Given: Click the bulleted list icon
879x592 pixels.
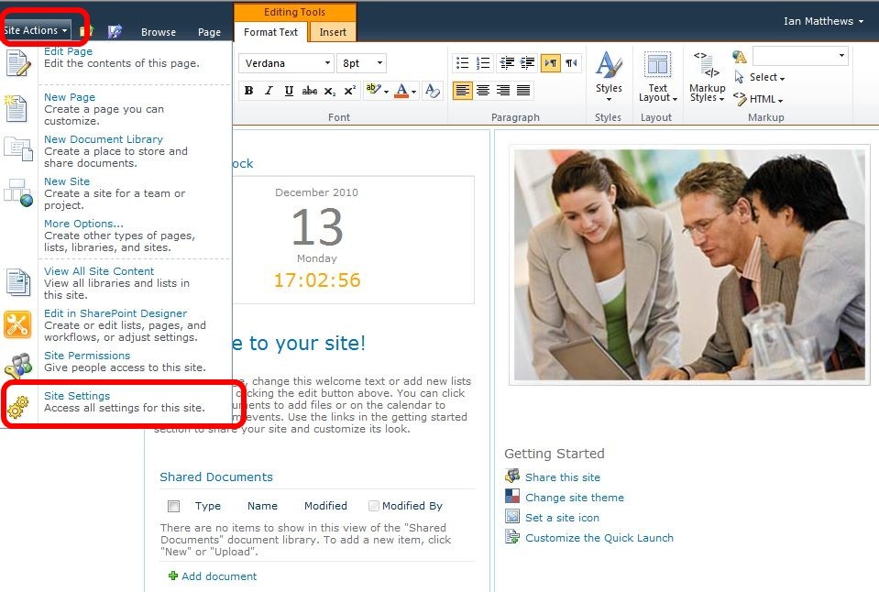Looking at the screenshot, I should (462, 63).
